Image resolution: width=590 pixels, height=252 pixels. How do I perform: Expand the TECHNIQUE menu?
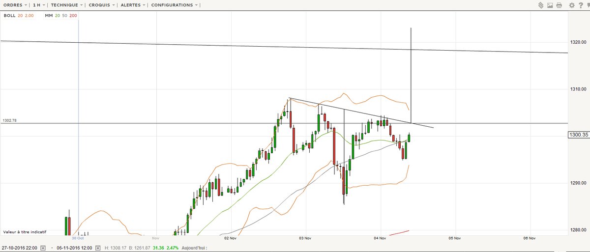click(x=68, y=5)
